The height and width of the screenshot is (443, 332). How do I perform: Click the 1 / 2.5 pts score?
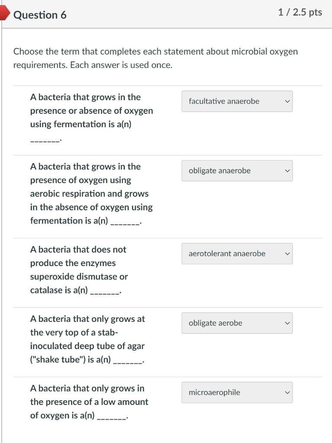coord(300,13)
